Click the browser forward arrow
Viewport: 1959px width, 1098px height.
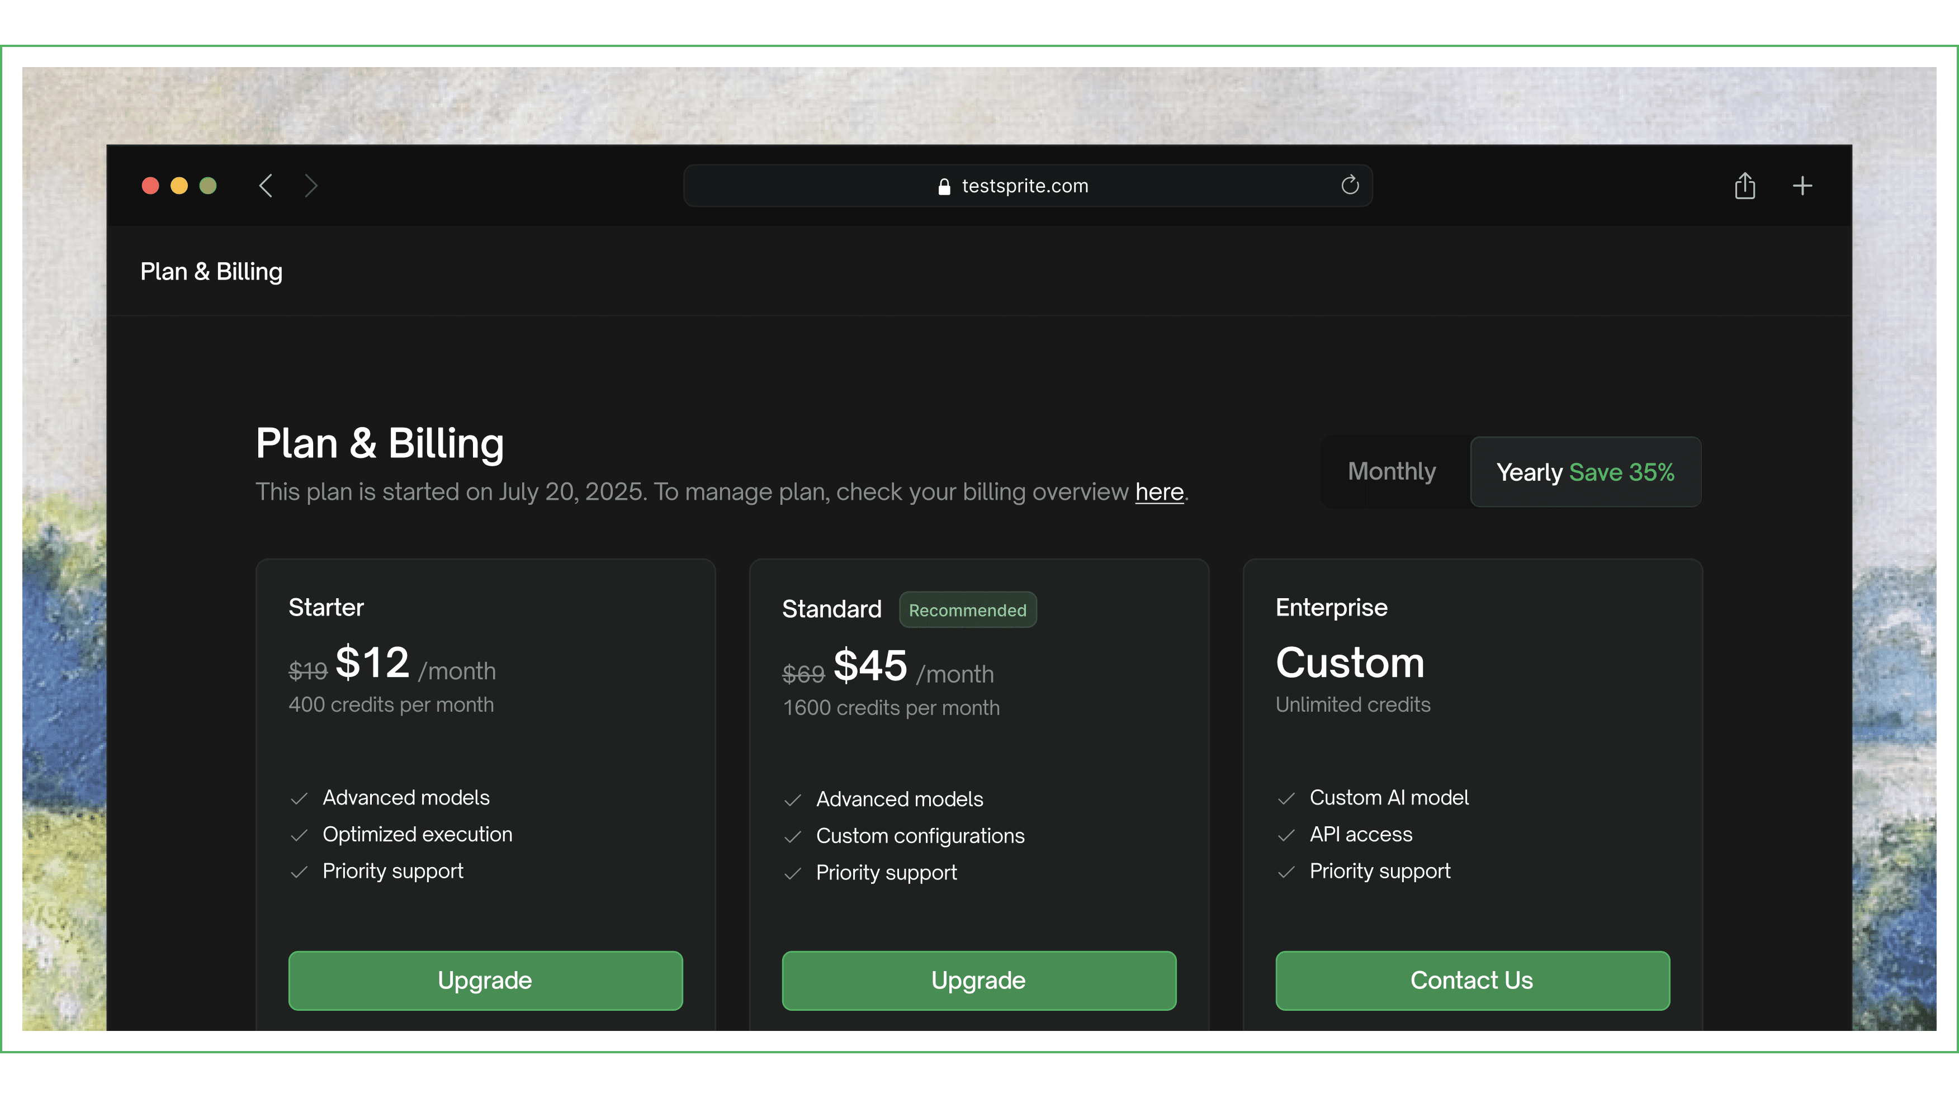click(x=310, y=186)
